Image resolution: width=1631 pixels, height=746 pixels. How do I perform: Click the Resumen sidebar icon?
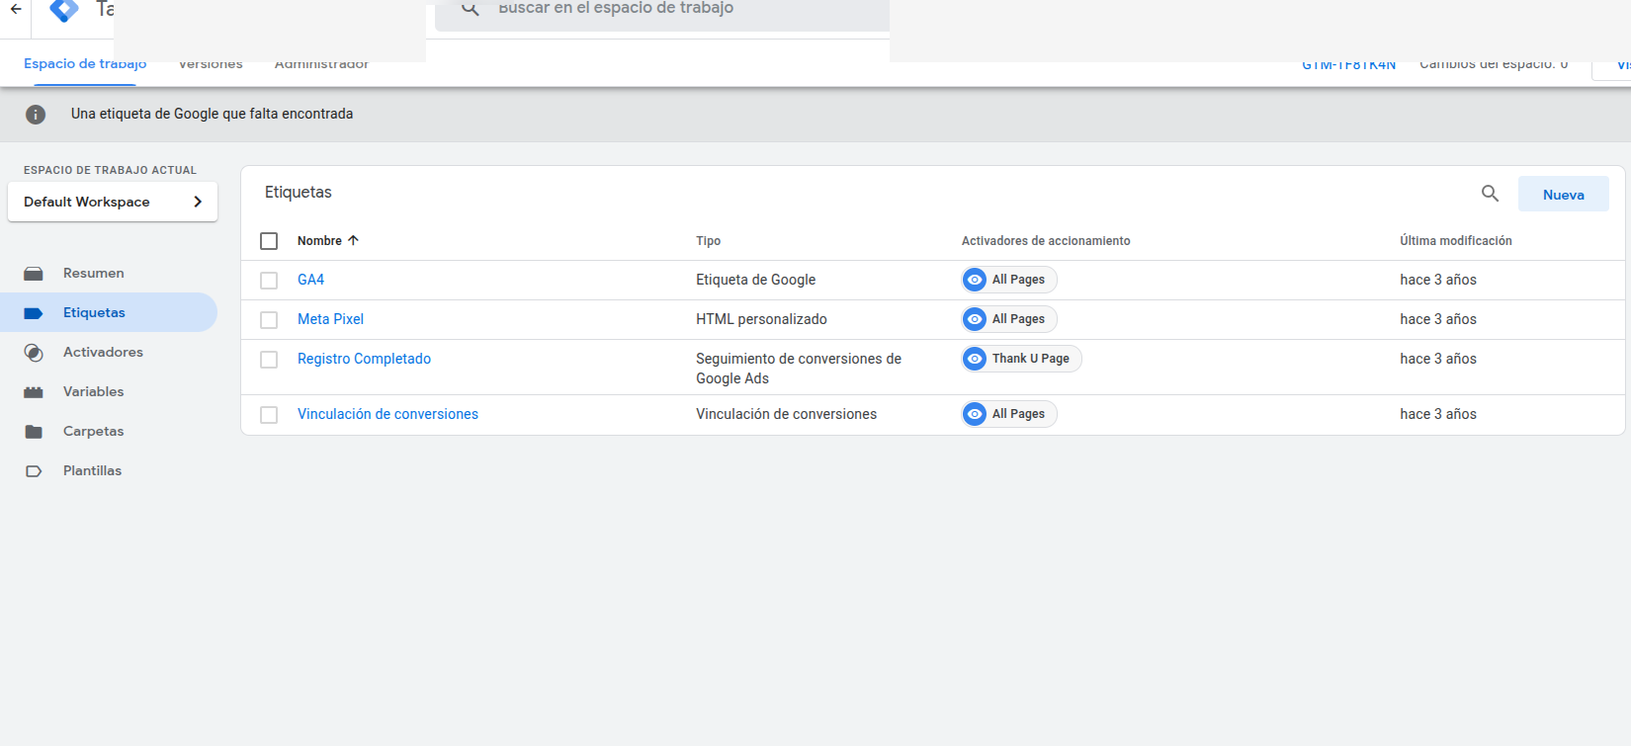[x=34, y=274]
